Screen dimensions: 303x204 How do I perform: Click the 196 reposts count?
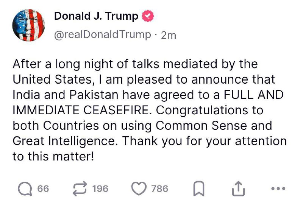100,188
